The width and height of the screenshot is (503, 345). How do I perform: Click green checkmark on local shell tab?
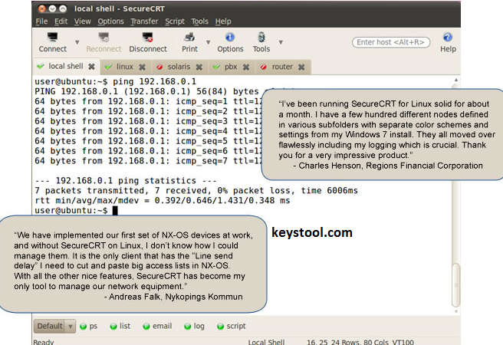coord(41,67)
